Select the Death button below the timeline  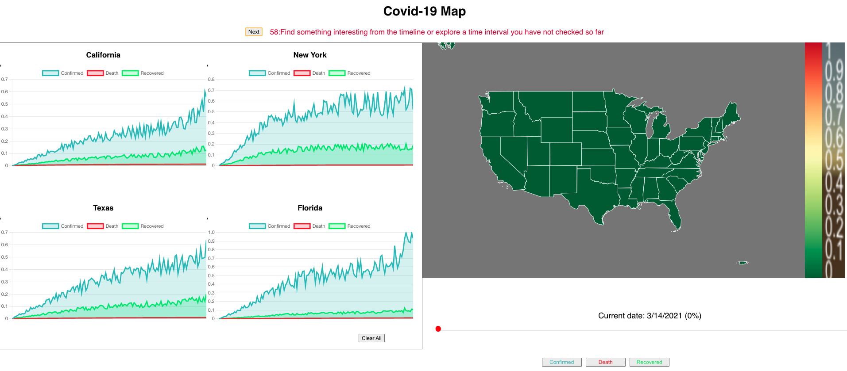tap(605, 362)
